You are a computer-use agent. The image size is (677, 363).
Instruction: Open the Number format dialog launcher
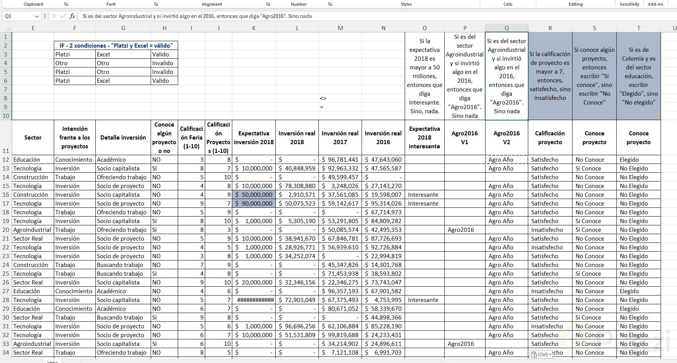click(x=330, y=4)
